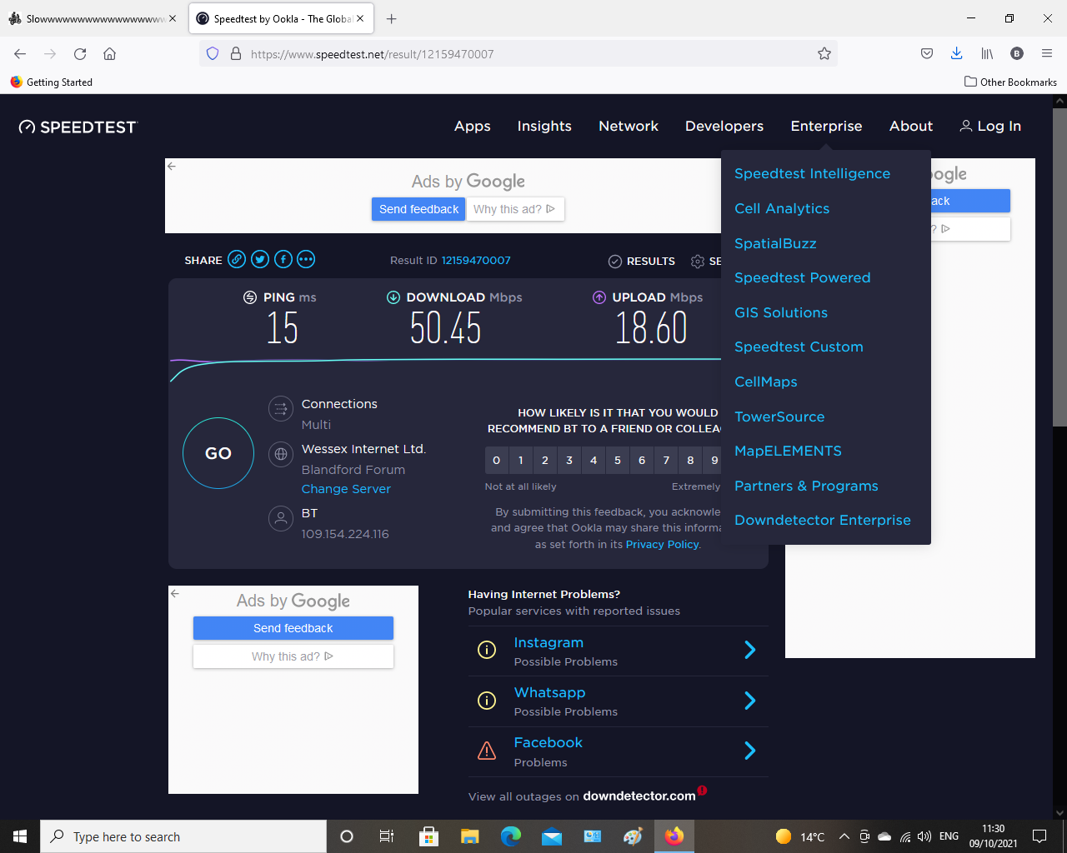
Task: Open Mail app from taskbar
Action: [x=552, y=836]
